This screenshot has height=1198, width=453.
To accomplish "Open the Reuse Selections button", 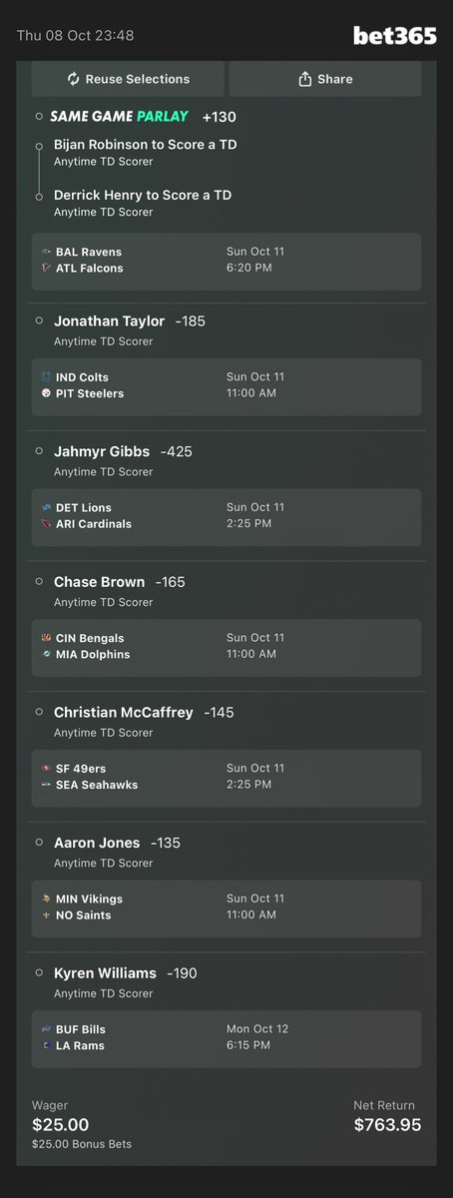I will point(128,79).
